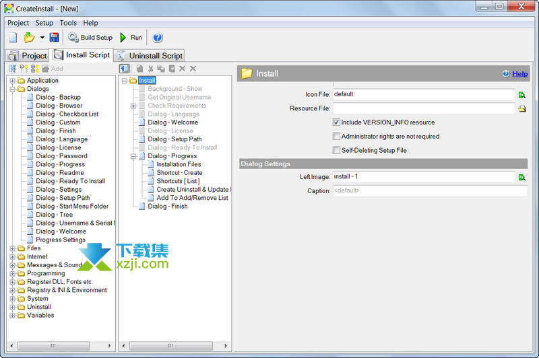Viewport: 539px width, 358px height.
Task: Open the Tools menu
Action: coord(68,23)
